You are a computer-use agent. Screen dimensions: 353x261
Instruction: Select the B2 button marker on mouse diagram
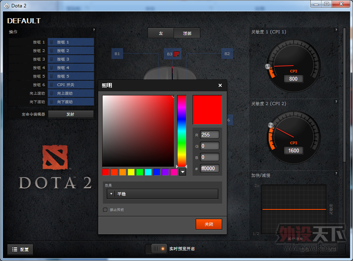[227, 54]
